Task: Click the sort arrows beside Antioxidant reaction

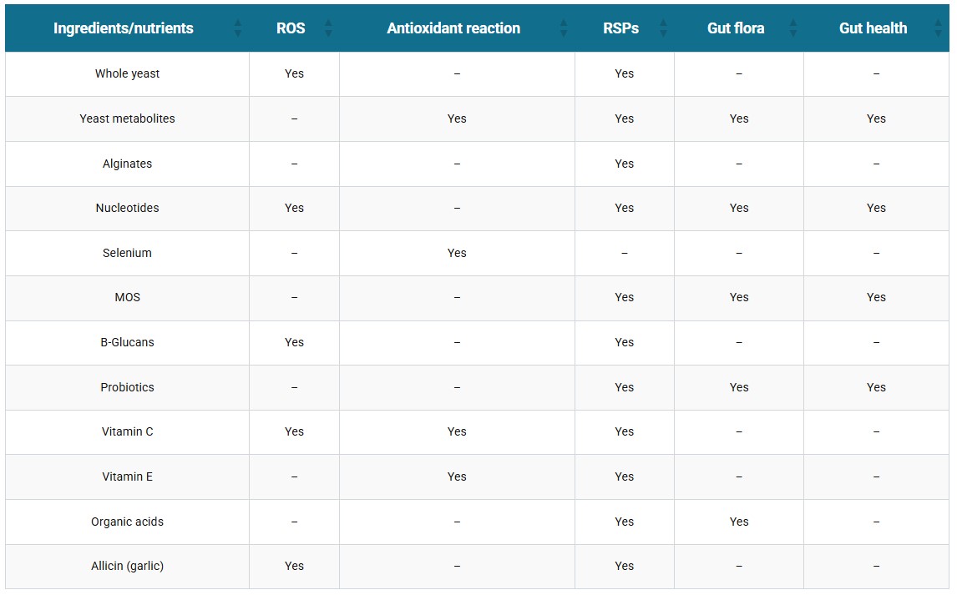Action: coord(564,28)
